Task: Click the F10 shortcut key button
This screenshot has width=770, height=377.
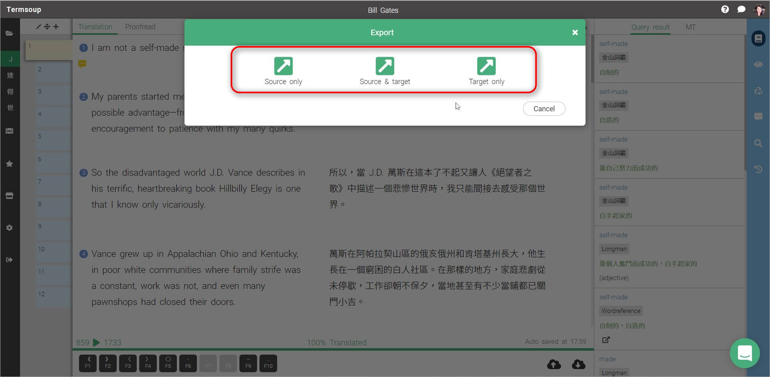Action: coord(268,363)
